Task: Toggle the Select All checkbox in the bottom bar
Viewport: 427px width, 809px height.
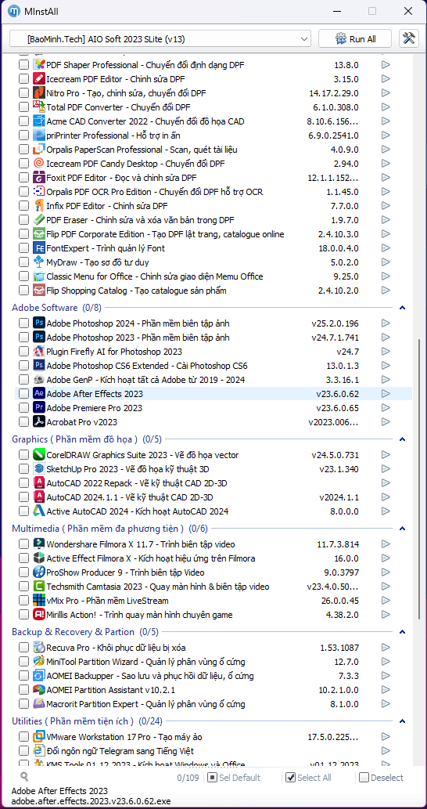Action: [x=290, y=778]
